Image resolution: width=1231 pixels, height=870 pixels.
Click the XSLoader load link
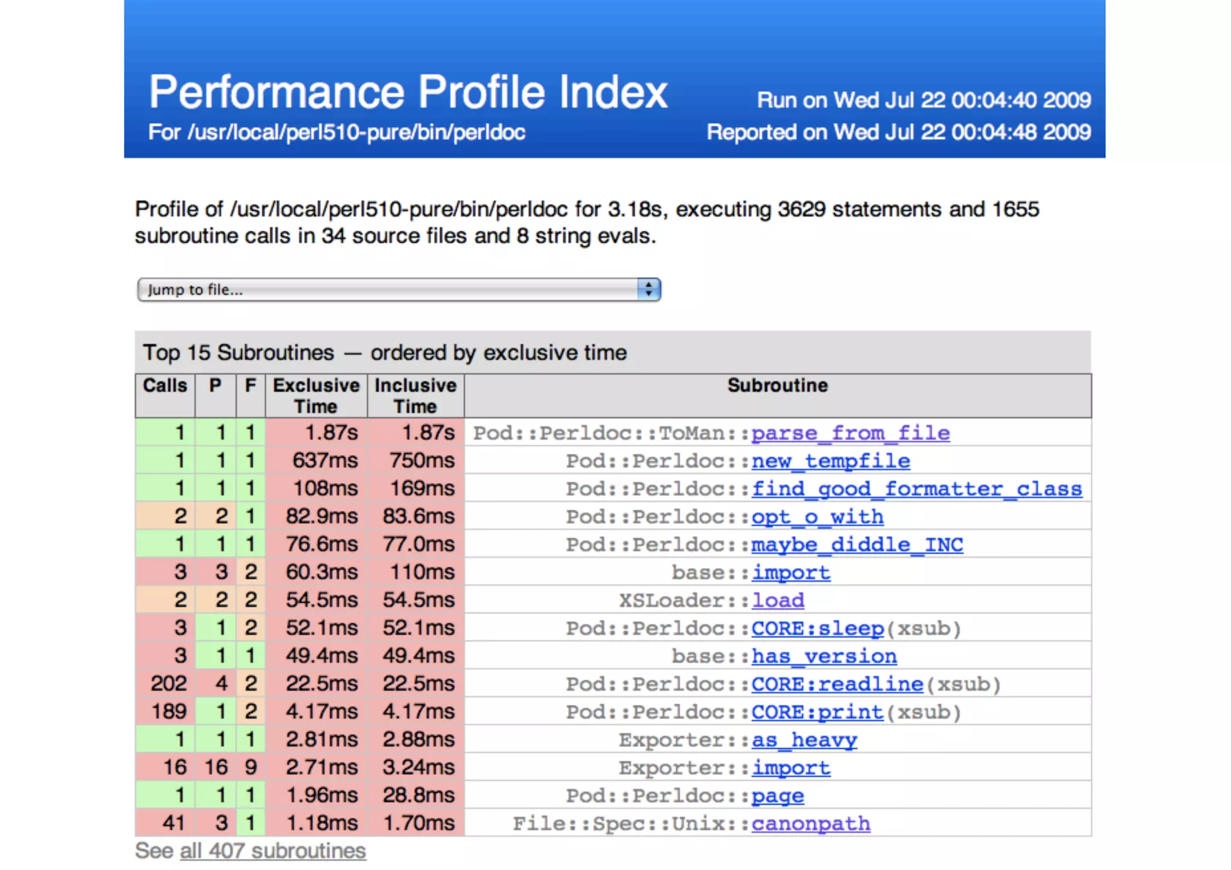click(778, 600)
